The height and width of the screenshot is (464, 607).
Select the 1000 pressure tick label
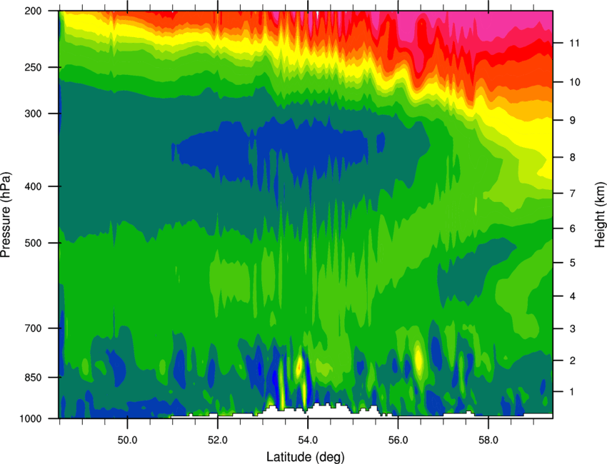coord(31,418)
